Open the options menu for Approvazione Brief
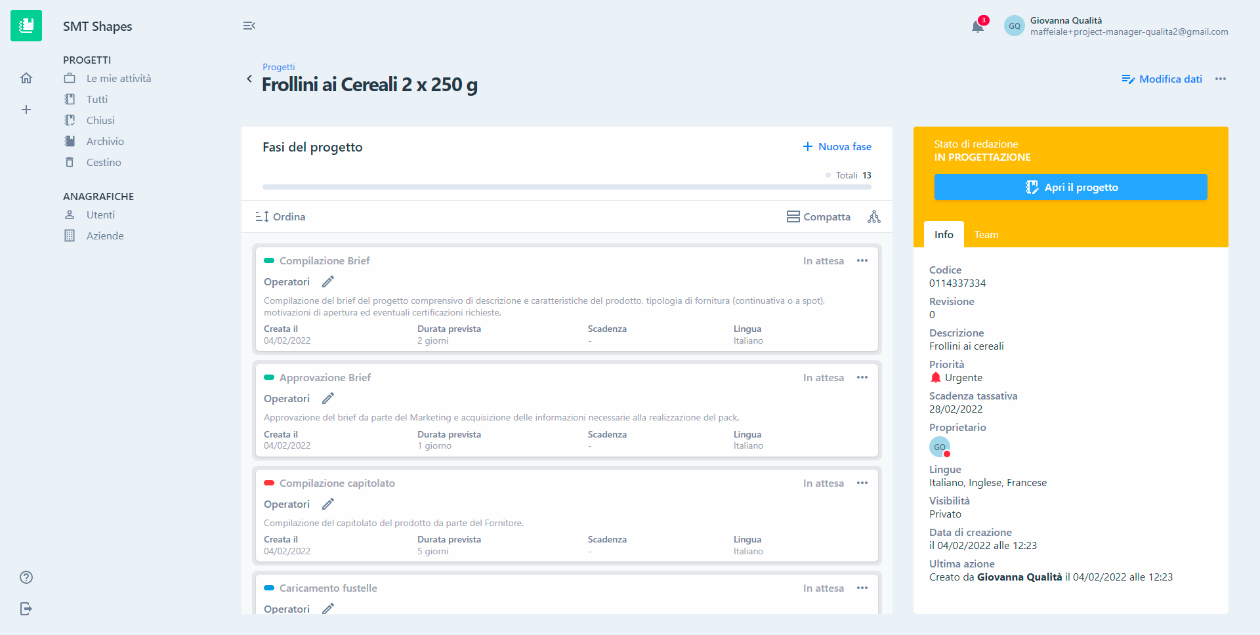Viewport: 1260px width, 635px height. (x=862, y=377)
